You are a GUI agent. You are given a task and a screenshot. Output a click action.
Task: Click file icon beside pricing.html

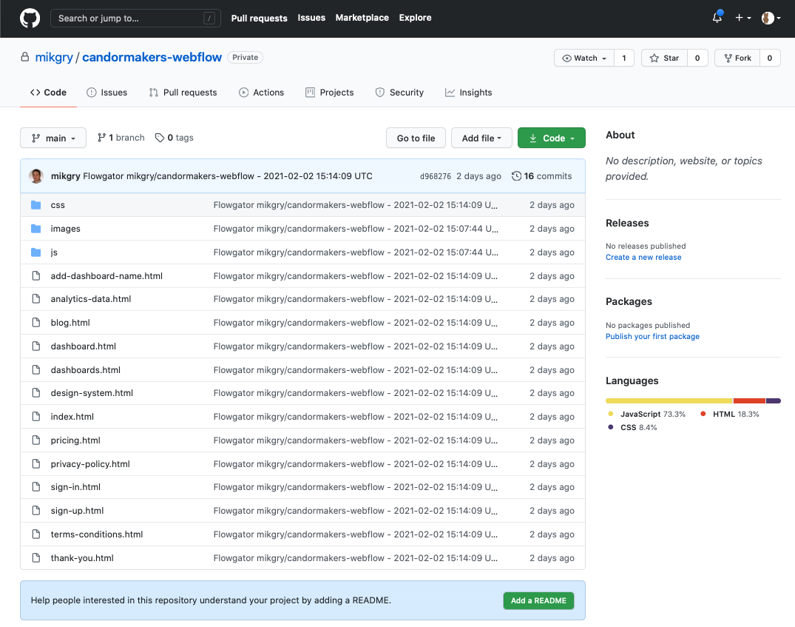(x=36, y=440)
